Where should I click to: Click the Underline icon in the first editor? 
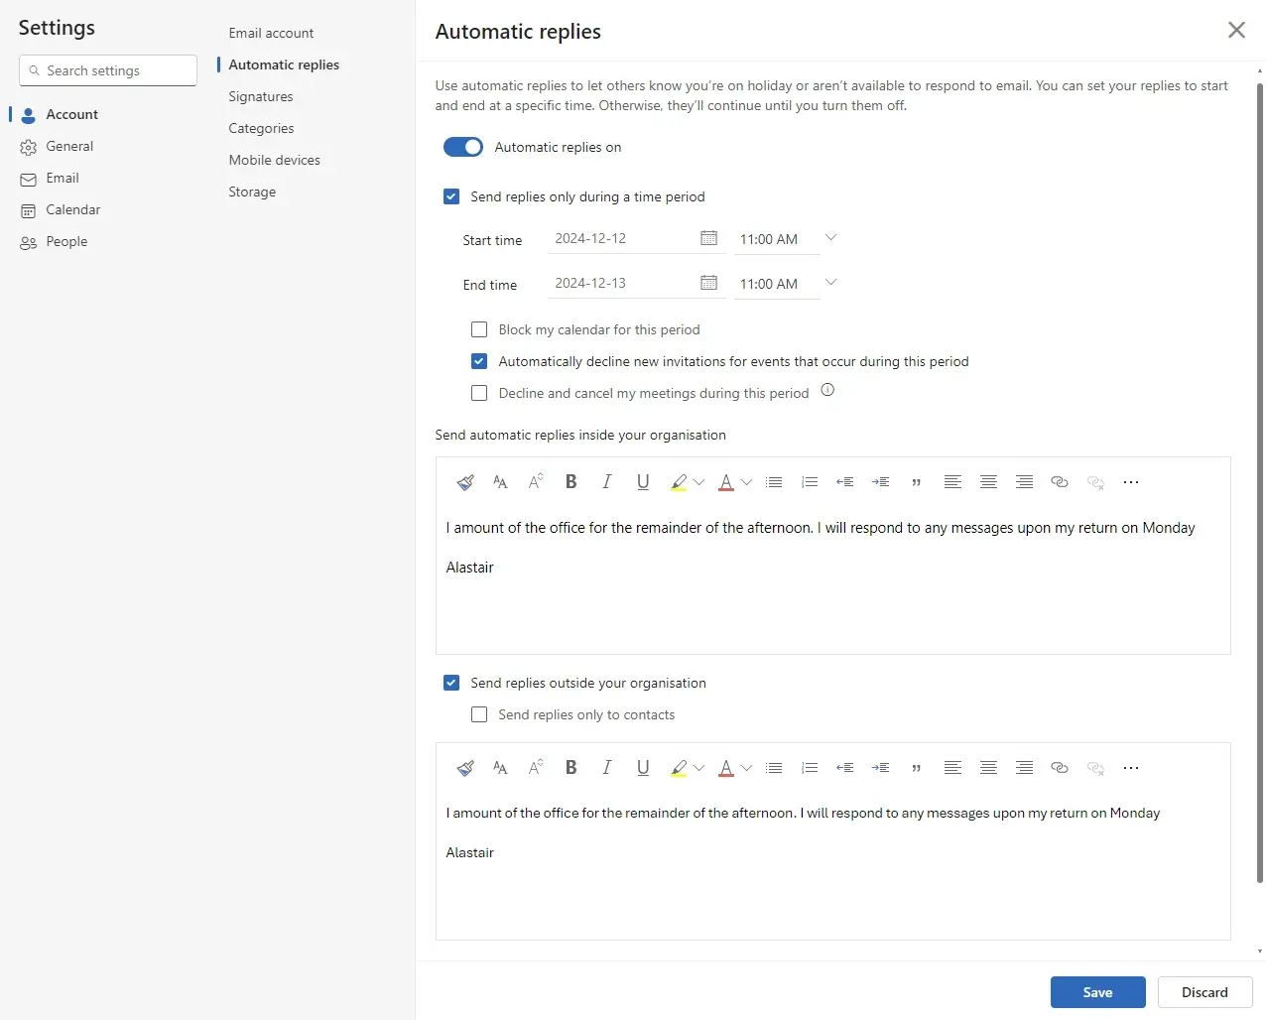[x=643, y=482]
